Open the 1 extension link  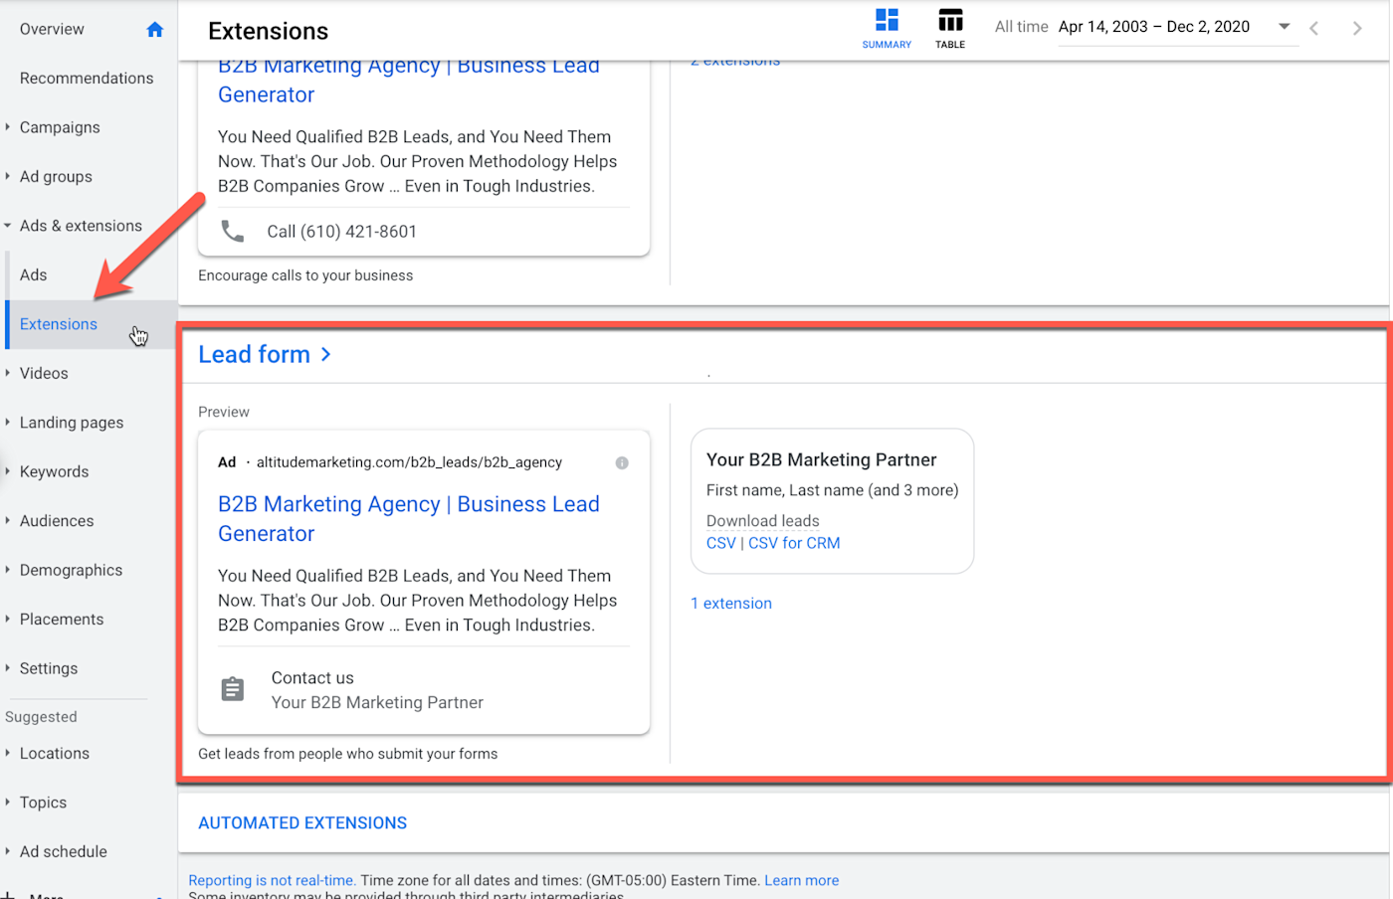coord(731,604)
